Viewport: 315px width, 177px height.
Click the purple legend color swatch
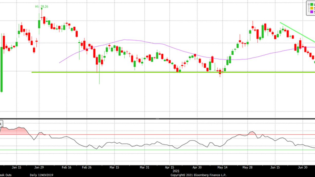312,12
